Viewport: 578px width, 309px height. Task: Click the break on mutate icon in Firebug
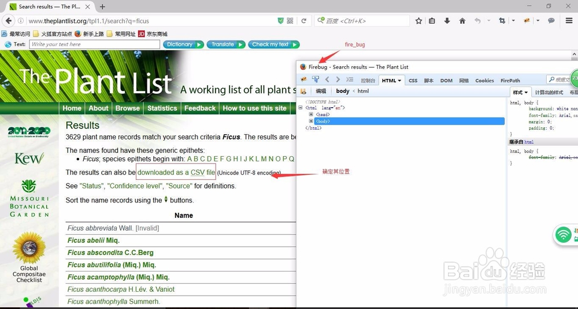click(303, 91)
